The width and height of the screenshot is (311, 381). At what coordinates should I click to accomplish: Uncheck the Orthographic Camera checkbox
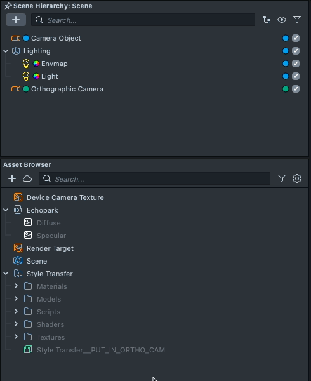(x=296, y=89)
